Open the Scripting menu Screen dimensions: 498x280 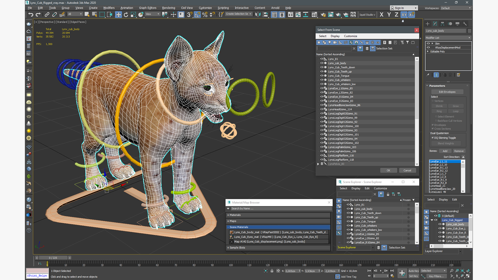click(x=223, y=8)
